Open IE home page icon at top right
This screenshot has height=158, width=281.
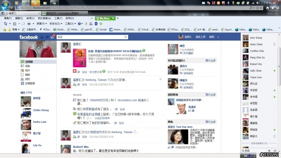pyautogui.click(x=267, y=8)
